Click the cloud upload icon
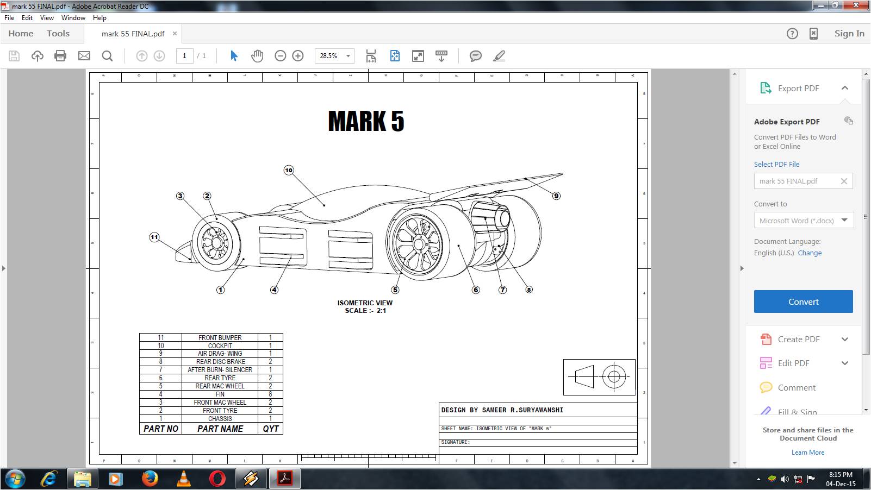Viewport: 871px width, 490px height. 37,55
